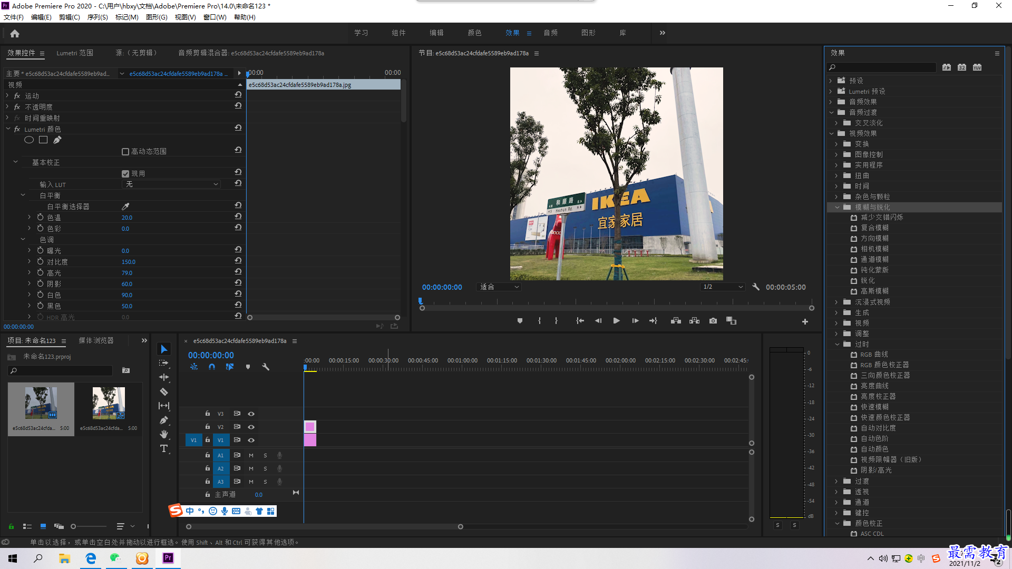Open the 窗口(W) menu

[215, 17]
